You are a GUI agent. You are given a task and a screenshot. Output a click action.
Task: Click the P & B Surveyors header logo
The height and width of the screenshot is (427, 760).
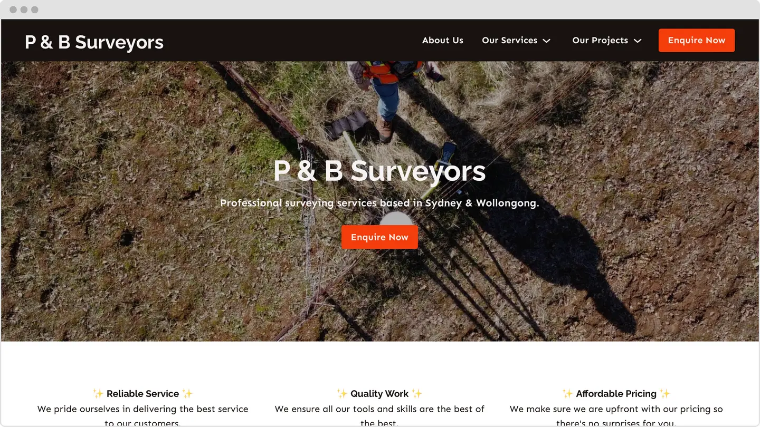(x=94, y=42)
